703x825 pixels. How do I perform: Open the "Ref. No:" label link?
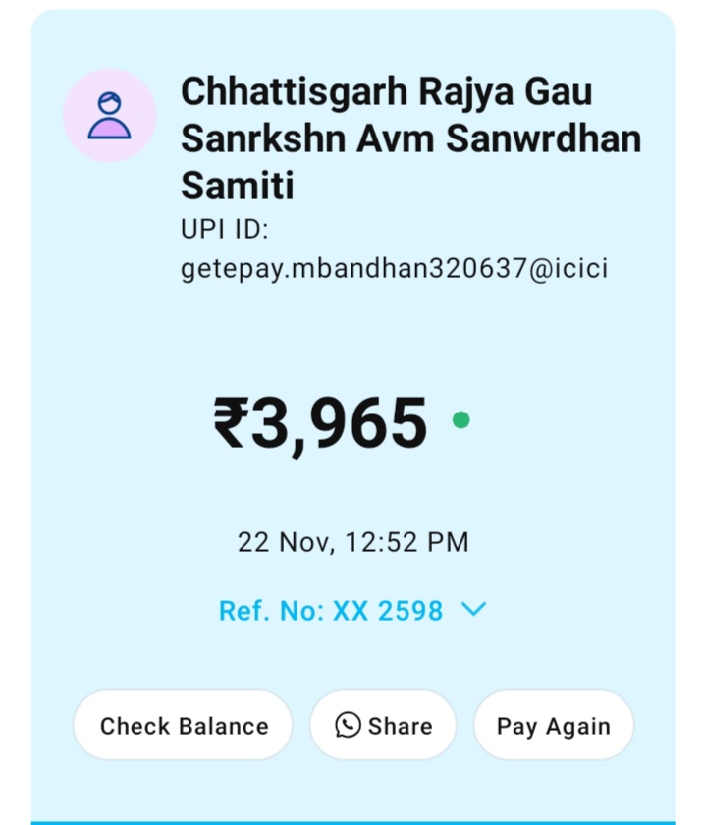point(272,611)
